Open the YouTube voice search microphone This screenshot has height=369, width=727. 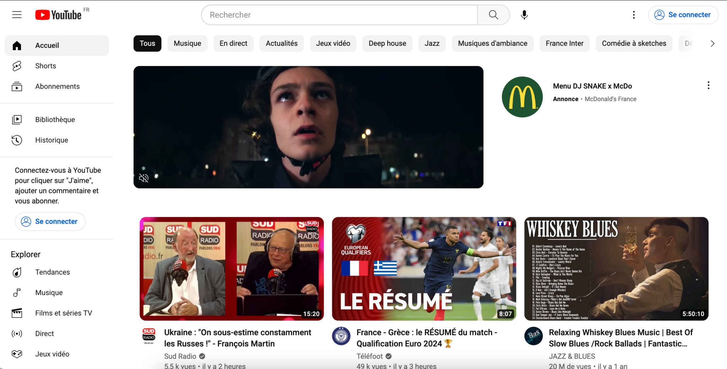click(524, 15)
